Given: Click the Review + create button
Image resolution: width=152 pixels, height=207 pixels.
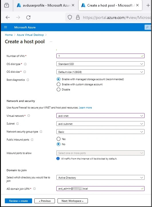Looking at the screenshot, I should [19, 201].
